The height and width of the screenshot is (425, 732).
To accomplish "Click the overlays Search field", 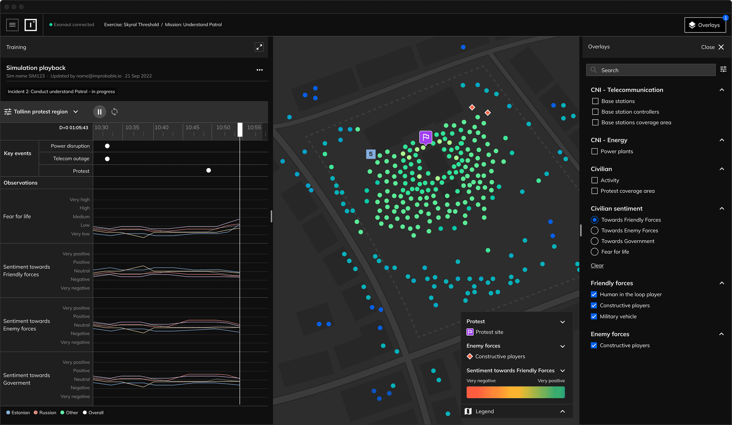I will click(651, 70).
